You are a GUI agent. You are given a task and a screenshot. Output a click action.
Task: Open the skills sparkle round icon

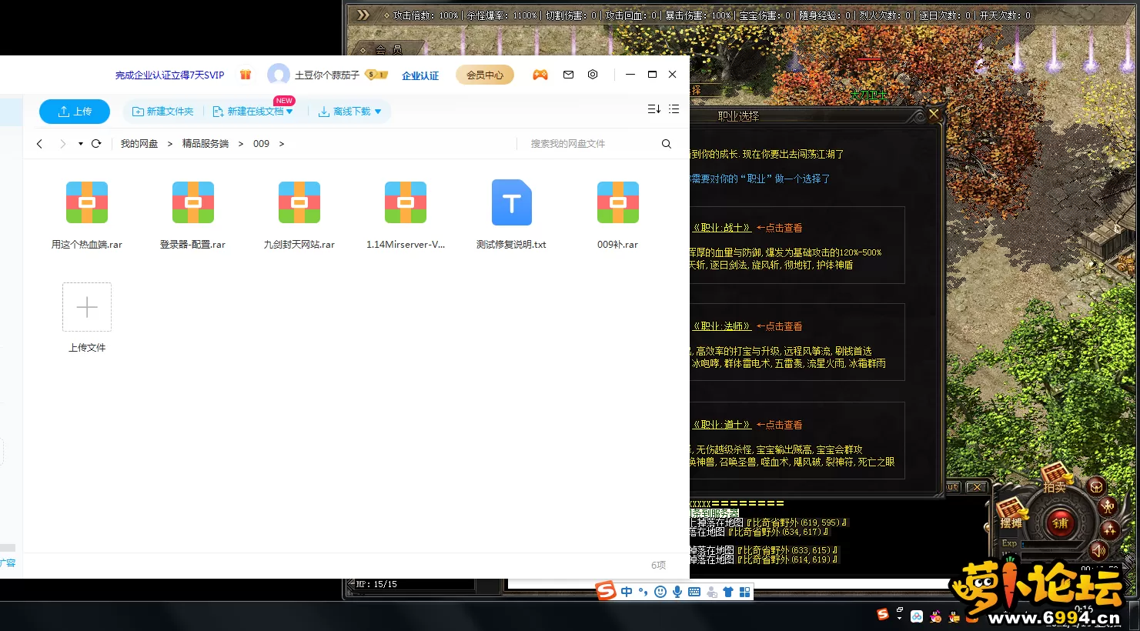click(1109, 529)
